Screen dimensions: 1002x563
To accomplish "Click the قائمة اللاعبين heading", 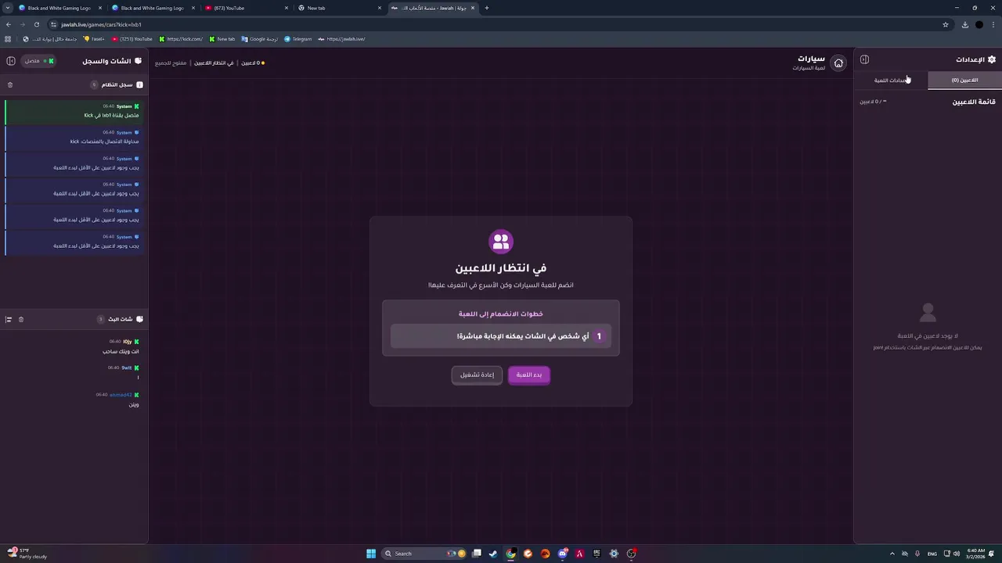I will point(974,102).
